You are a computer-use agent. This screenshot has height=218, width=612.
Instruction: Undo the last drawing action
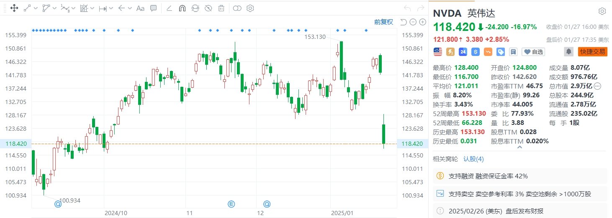pyautogui.click(x=407, y=8)
